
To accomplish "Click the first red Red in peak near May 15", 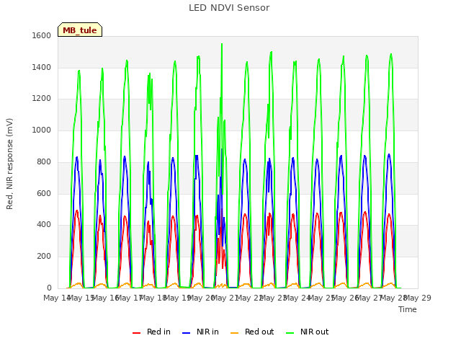I will [77, 210].
